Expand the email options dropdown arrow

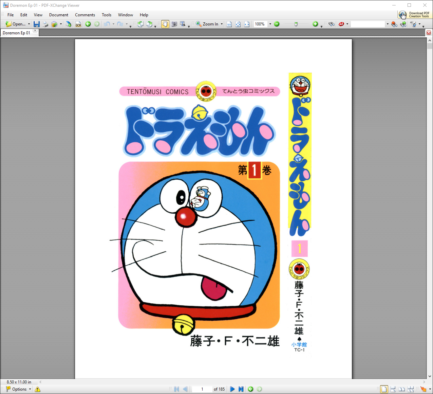point(61,24)
